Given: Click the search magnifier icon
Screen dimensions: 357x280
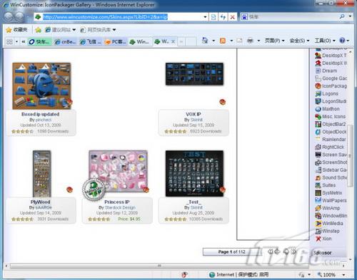Looking at the screenshot, I should (x=342, y=16).
